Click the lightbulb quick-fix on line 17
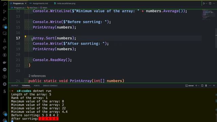This screenshot has height=122, width=217. (x=25, y=37)
